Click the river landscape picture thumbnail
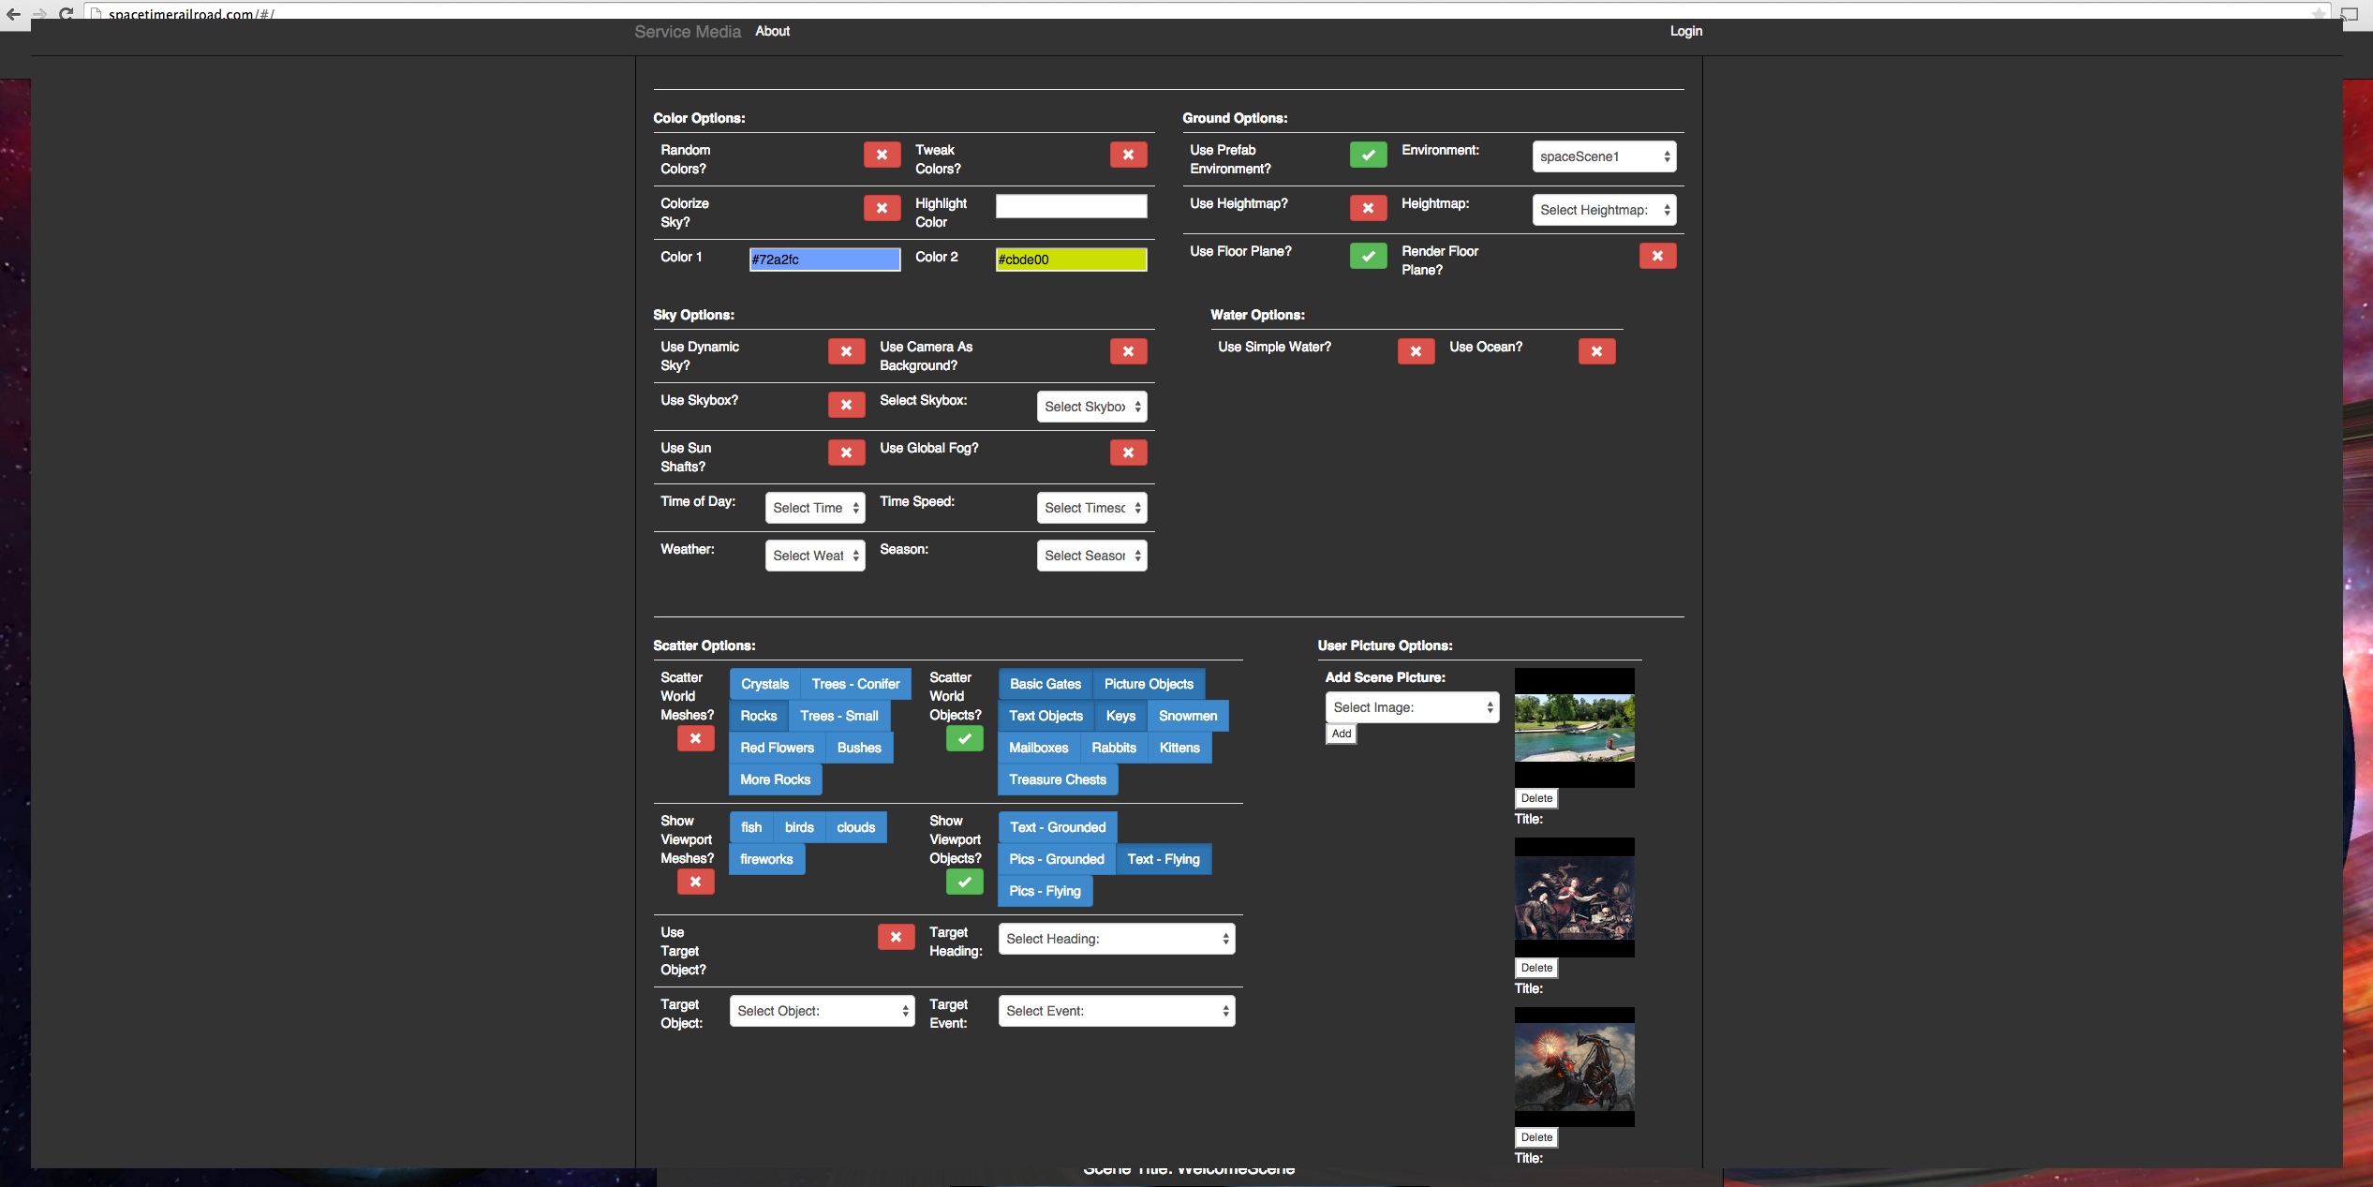This screenshot has width=2373, height=1187. click(x=1574, y=728)
